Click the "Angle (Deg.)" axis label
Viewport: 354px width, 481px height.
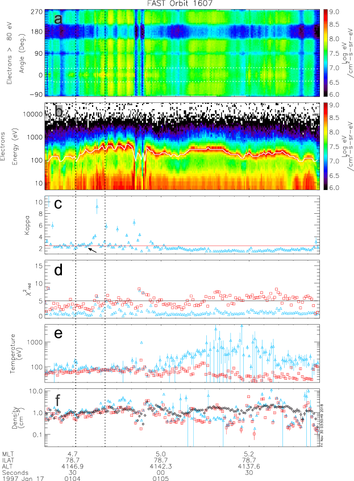point(22,53)
